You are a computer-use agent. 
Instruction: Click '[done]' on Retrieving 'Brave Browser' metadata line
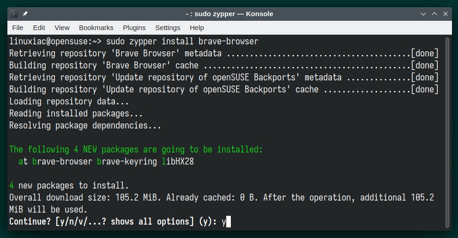click(x=425, y=54)
